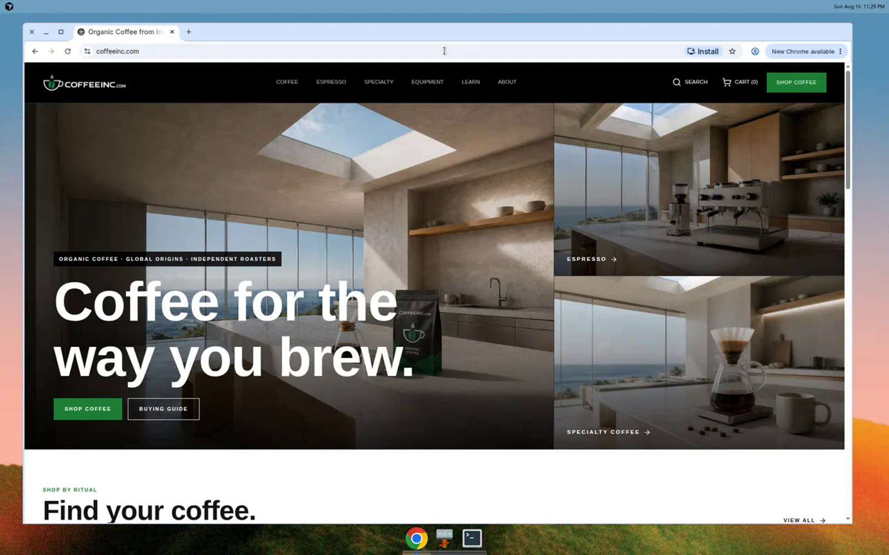Open the ABOUT navigation menu item
This screenshot has width=889, height=555.
click(x=507, y=82)
